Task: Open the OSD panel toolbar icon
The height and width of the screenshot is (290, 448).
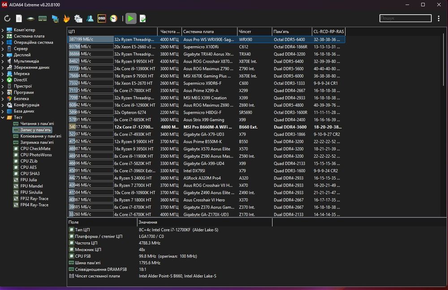Action: (102, 18)
